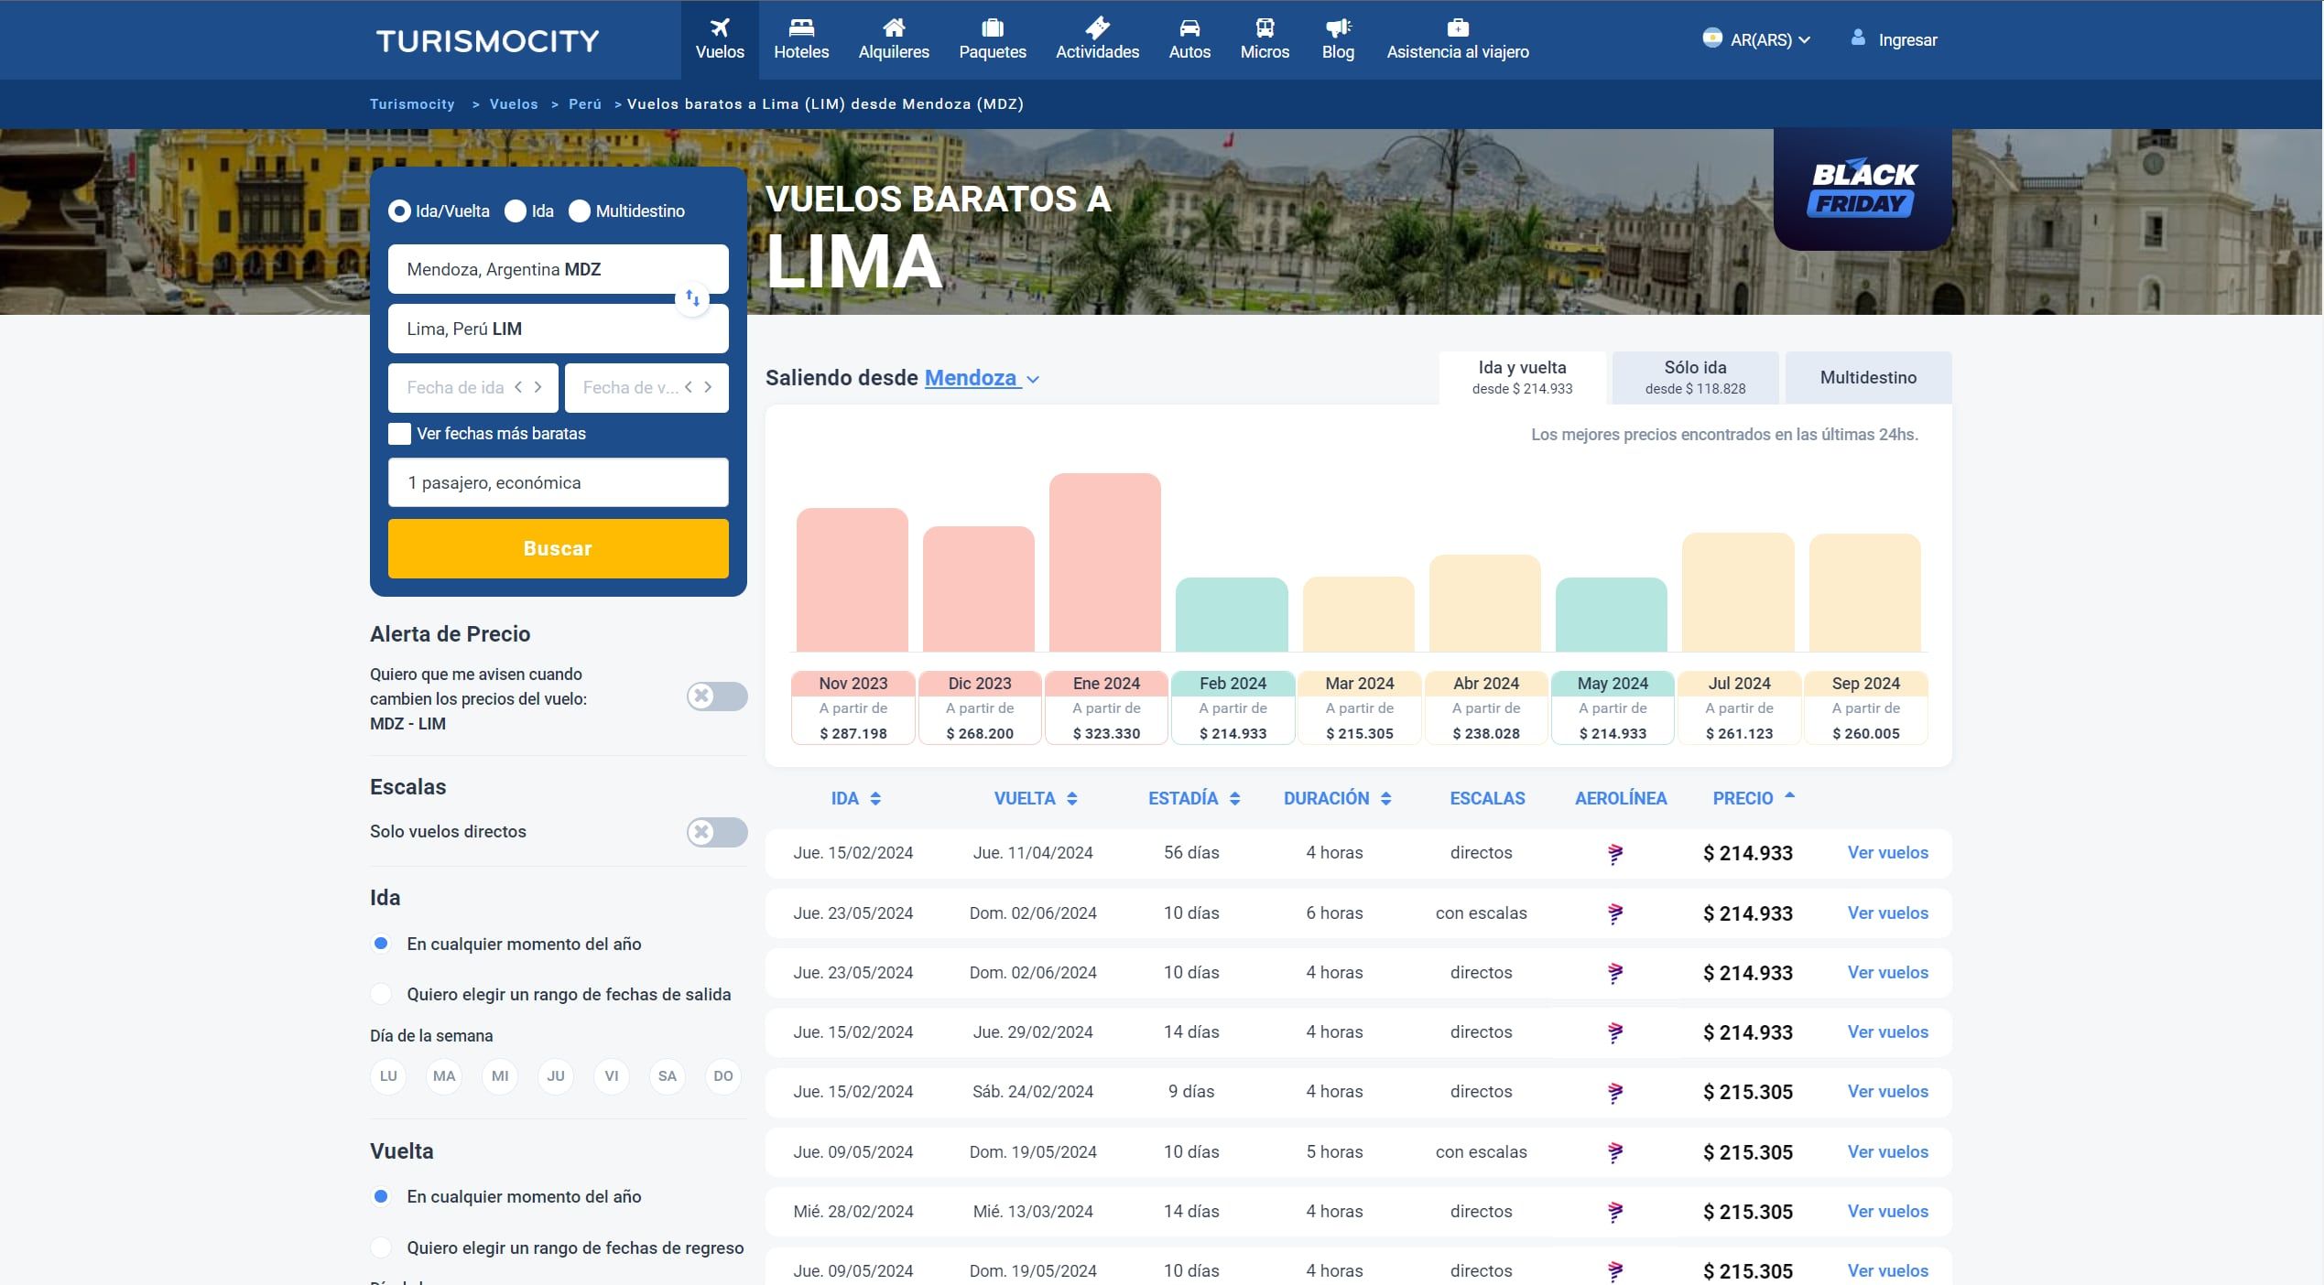Image resolution: width=2324 pixels, height=1285 pixels.
Task: Enable the price alert toggle
Action: pos(716,696)
